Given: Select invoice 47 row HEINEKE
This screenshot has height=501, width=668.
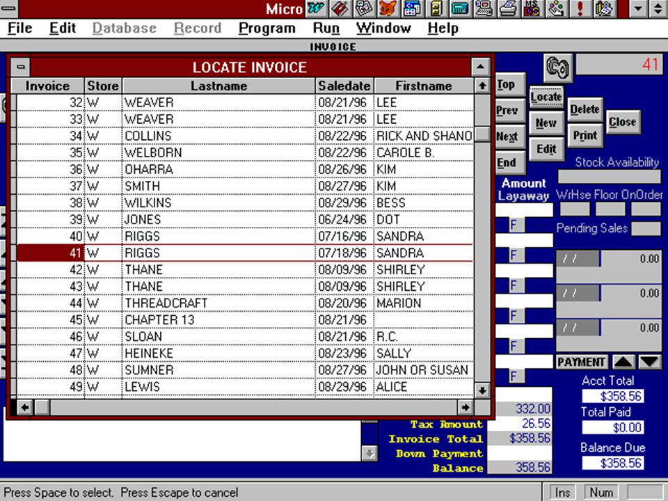Looking at the screenshot, I should [245, 353].
